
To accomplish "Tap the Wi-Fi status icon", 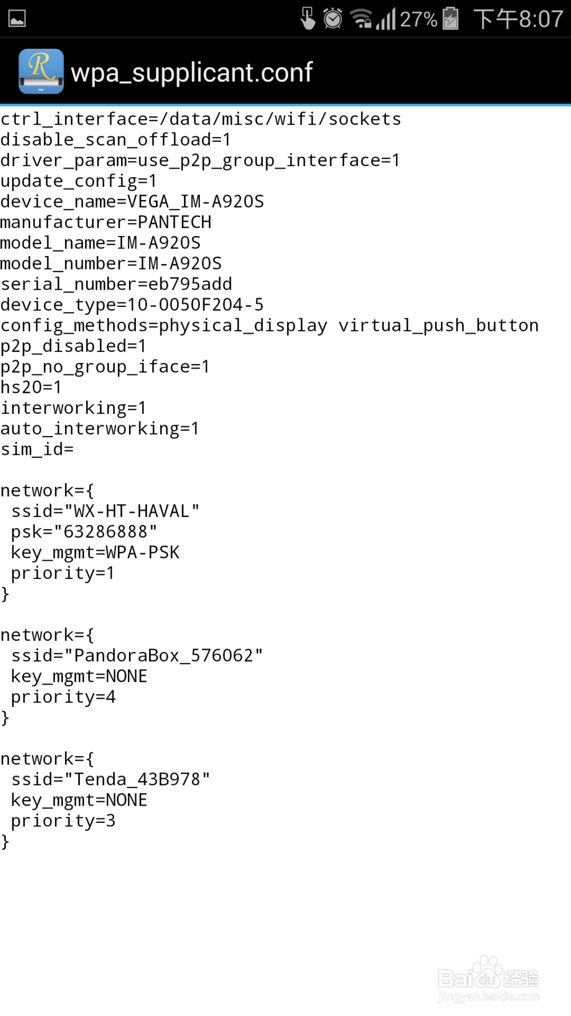I will pyautogui.click(x=361, y=19).
